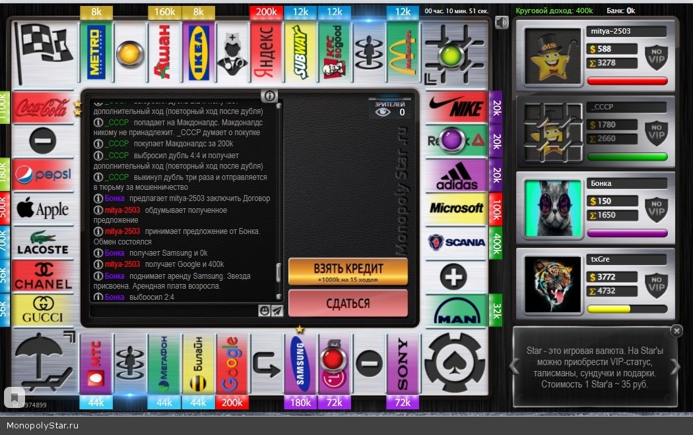
Task: Click the minus tax cell near Coca-Cola
Action: point(42,141)
